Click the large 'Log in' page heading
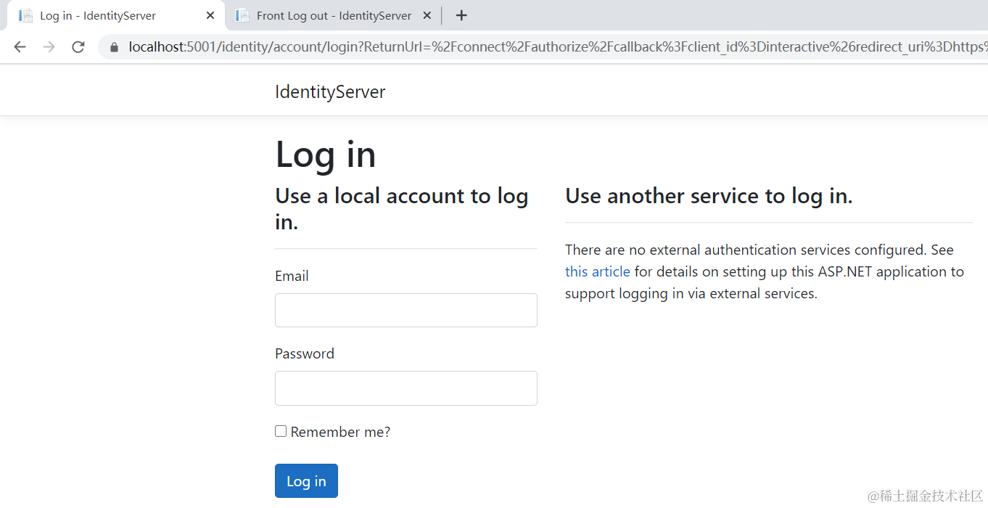 (326, 155)
